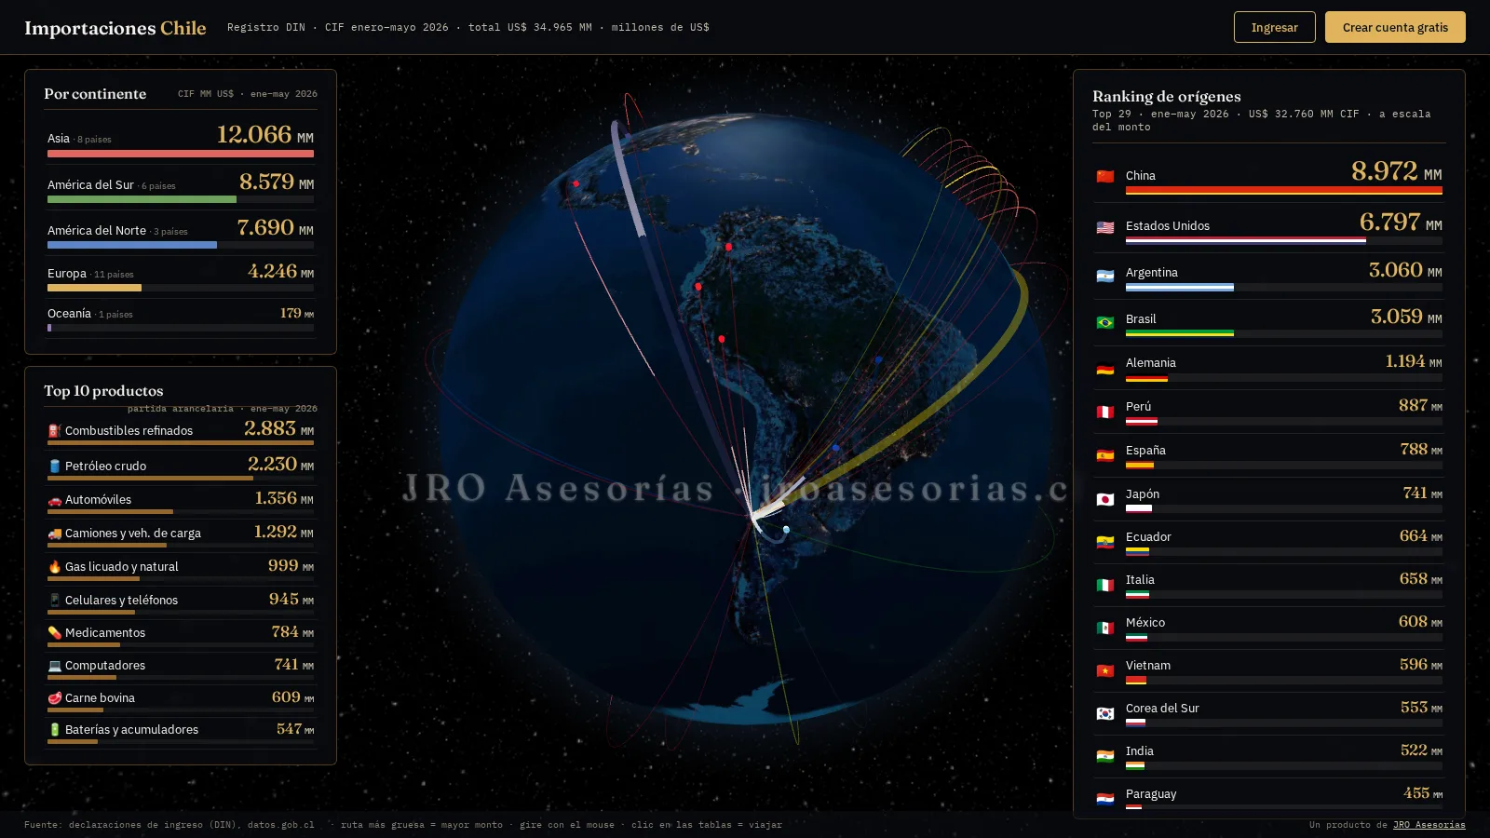
Task: Click the red Asia amount bar
Action: click(181, 154)
